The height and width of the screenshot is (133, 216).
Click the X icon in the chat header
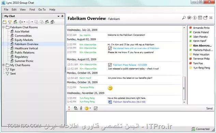[x=211, y=18]
